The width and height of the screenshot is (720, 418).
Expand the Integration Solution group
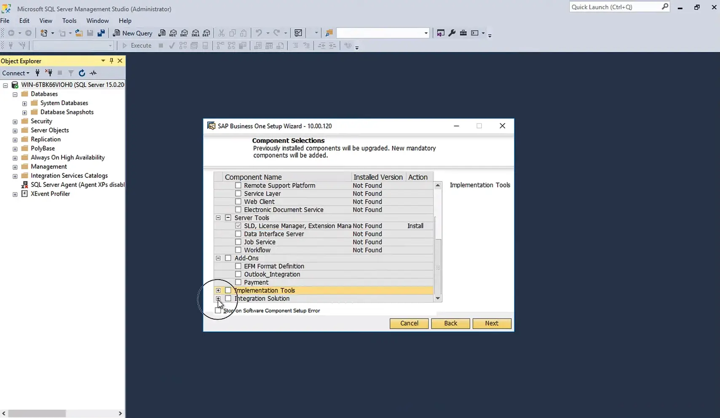[x=218, y=299]
